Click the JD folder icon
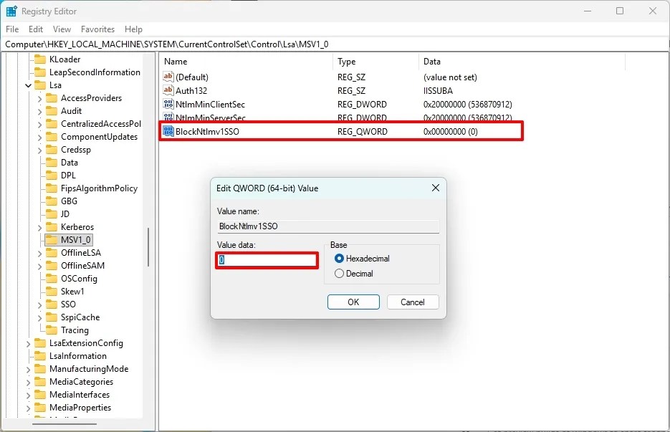 click(52, 213)
